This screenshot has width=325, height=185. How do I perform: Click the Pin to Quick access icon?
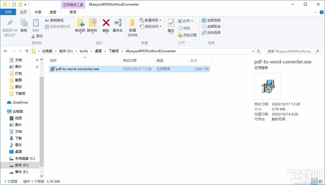pyautogui.click(x=10, y=23)
